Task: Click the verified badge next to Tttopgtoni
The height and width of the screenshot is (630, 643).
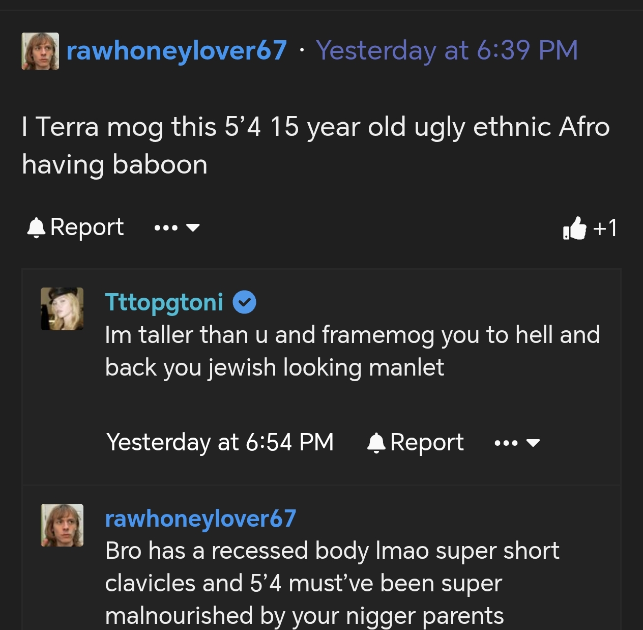Action: [x=244, y=302]
